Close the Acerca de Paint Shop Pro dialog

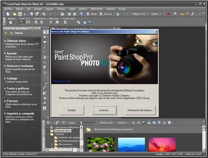pyautogui.click(x=156, y=31)
